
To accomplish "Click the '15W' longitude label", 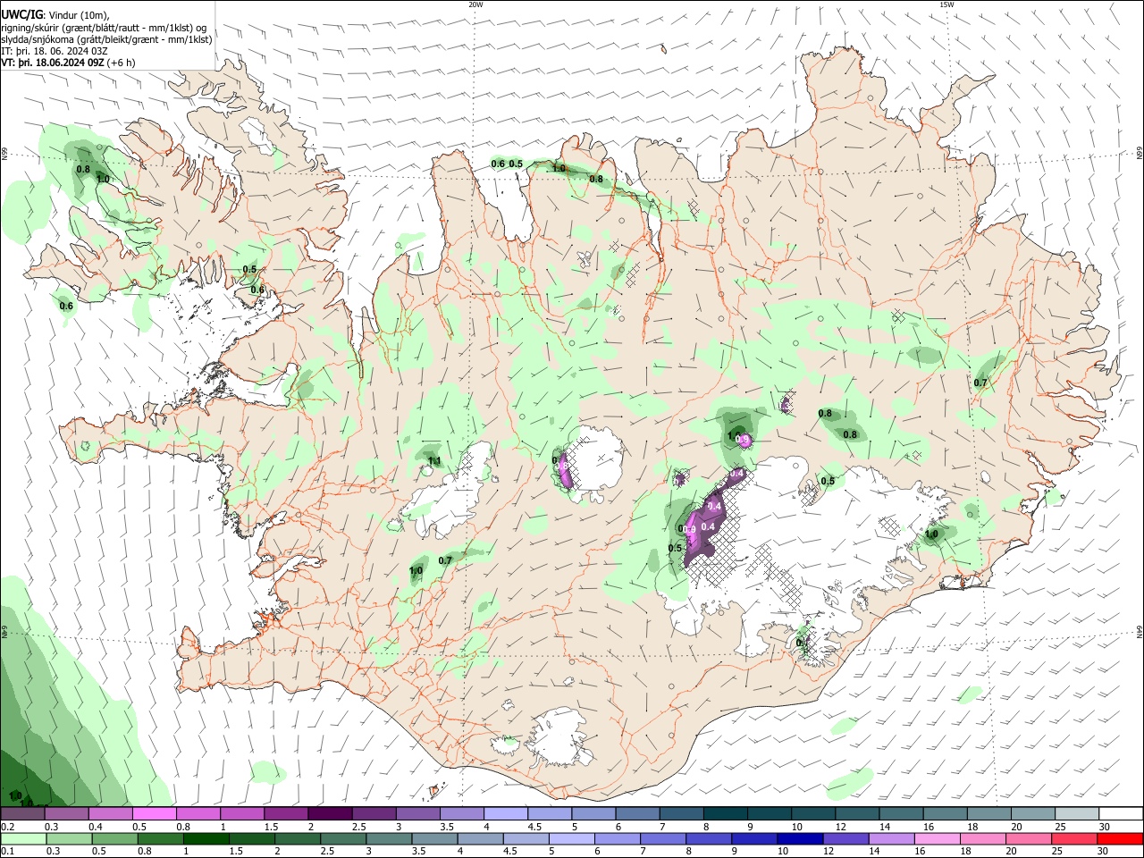I will [946, 4].
